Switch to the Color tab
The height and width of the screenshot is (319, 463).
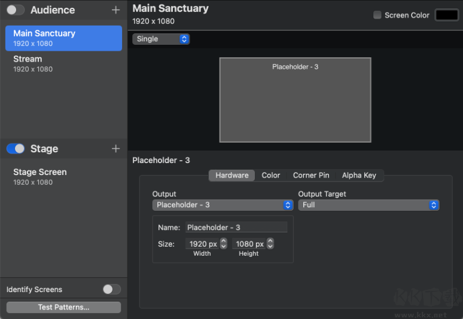coord(271,175)
